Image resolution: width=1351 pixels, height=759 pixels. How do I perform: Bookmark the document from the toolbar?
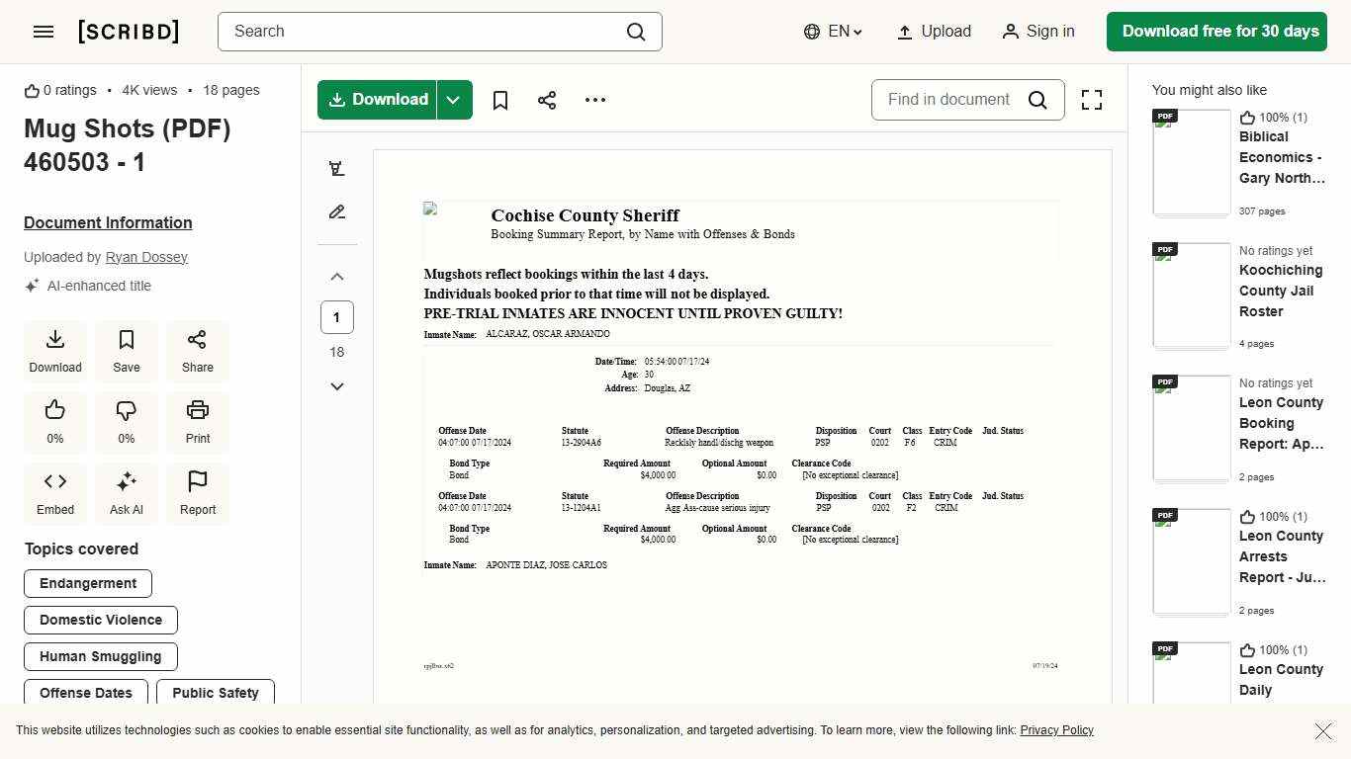click(x=500, y=100)
